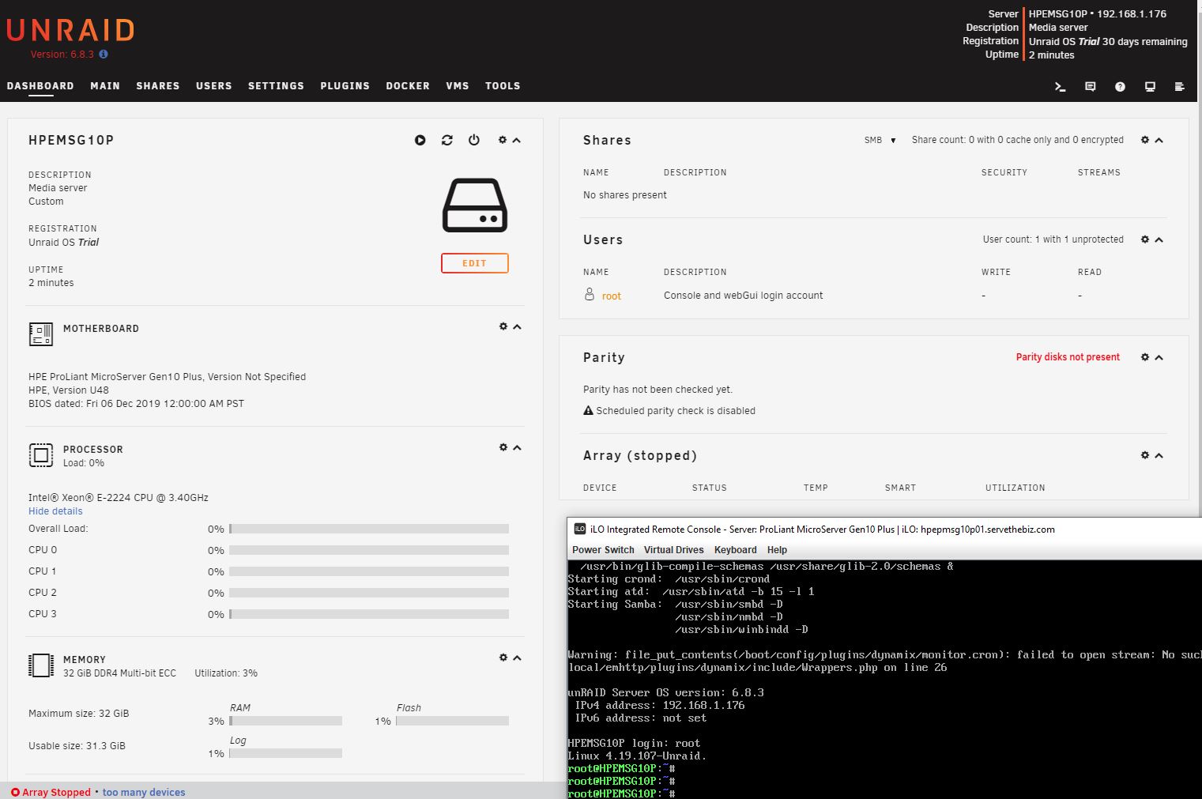Screen dimensions: 1202x799
Task: Click the power off server icon
Action: tap(474, 140)
